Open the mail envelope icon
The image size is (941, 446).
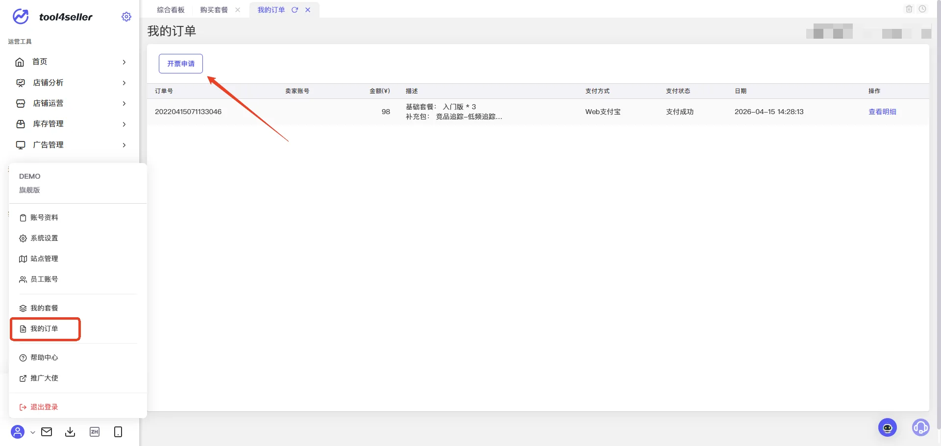tap(47, 432)
